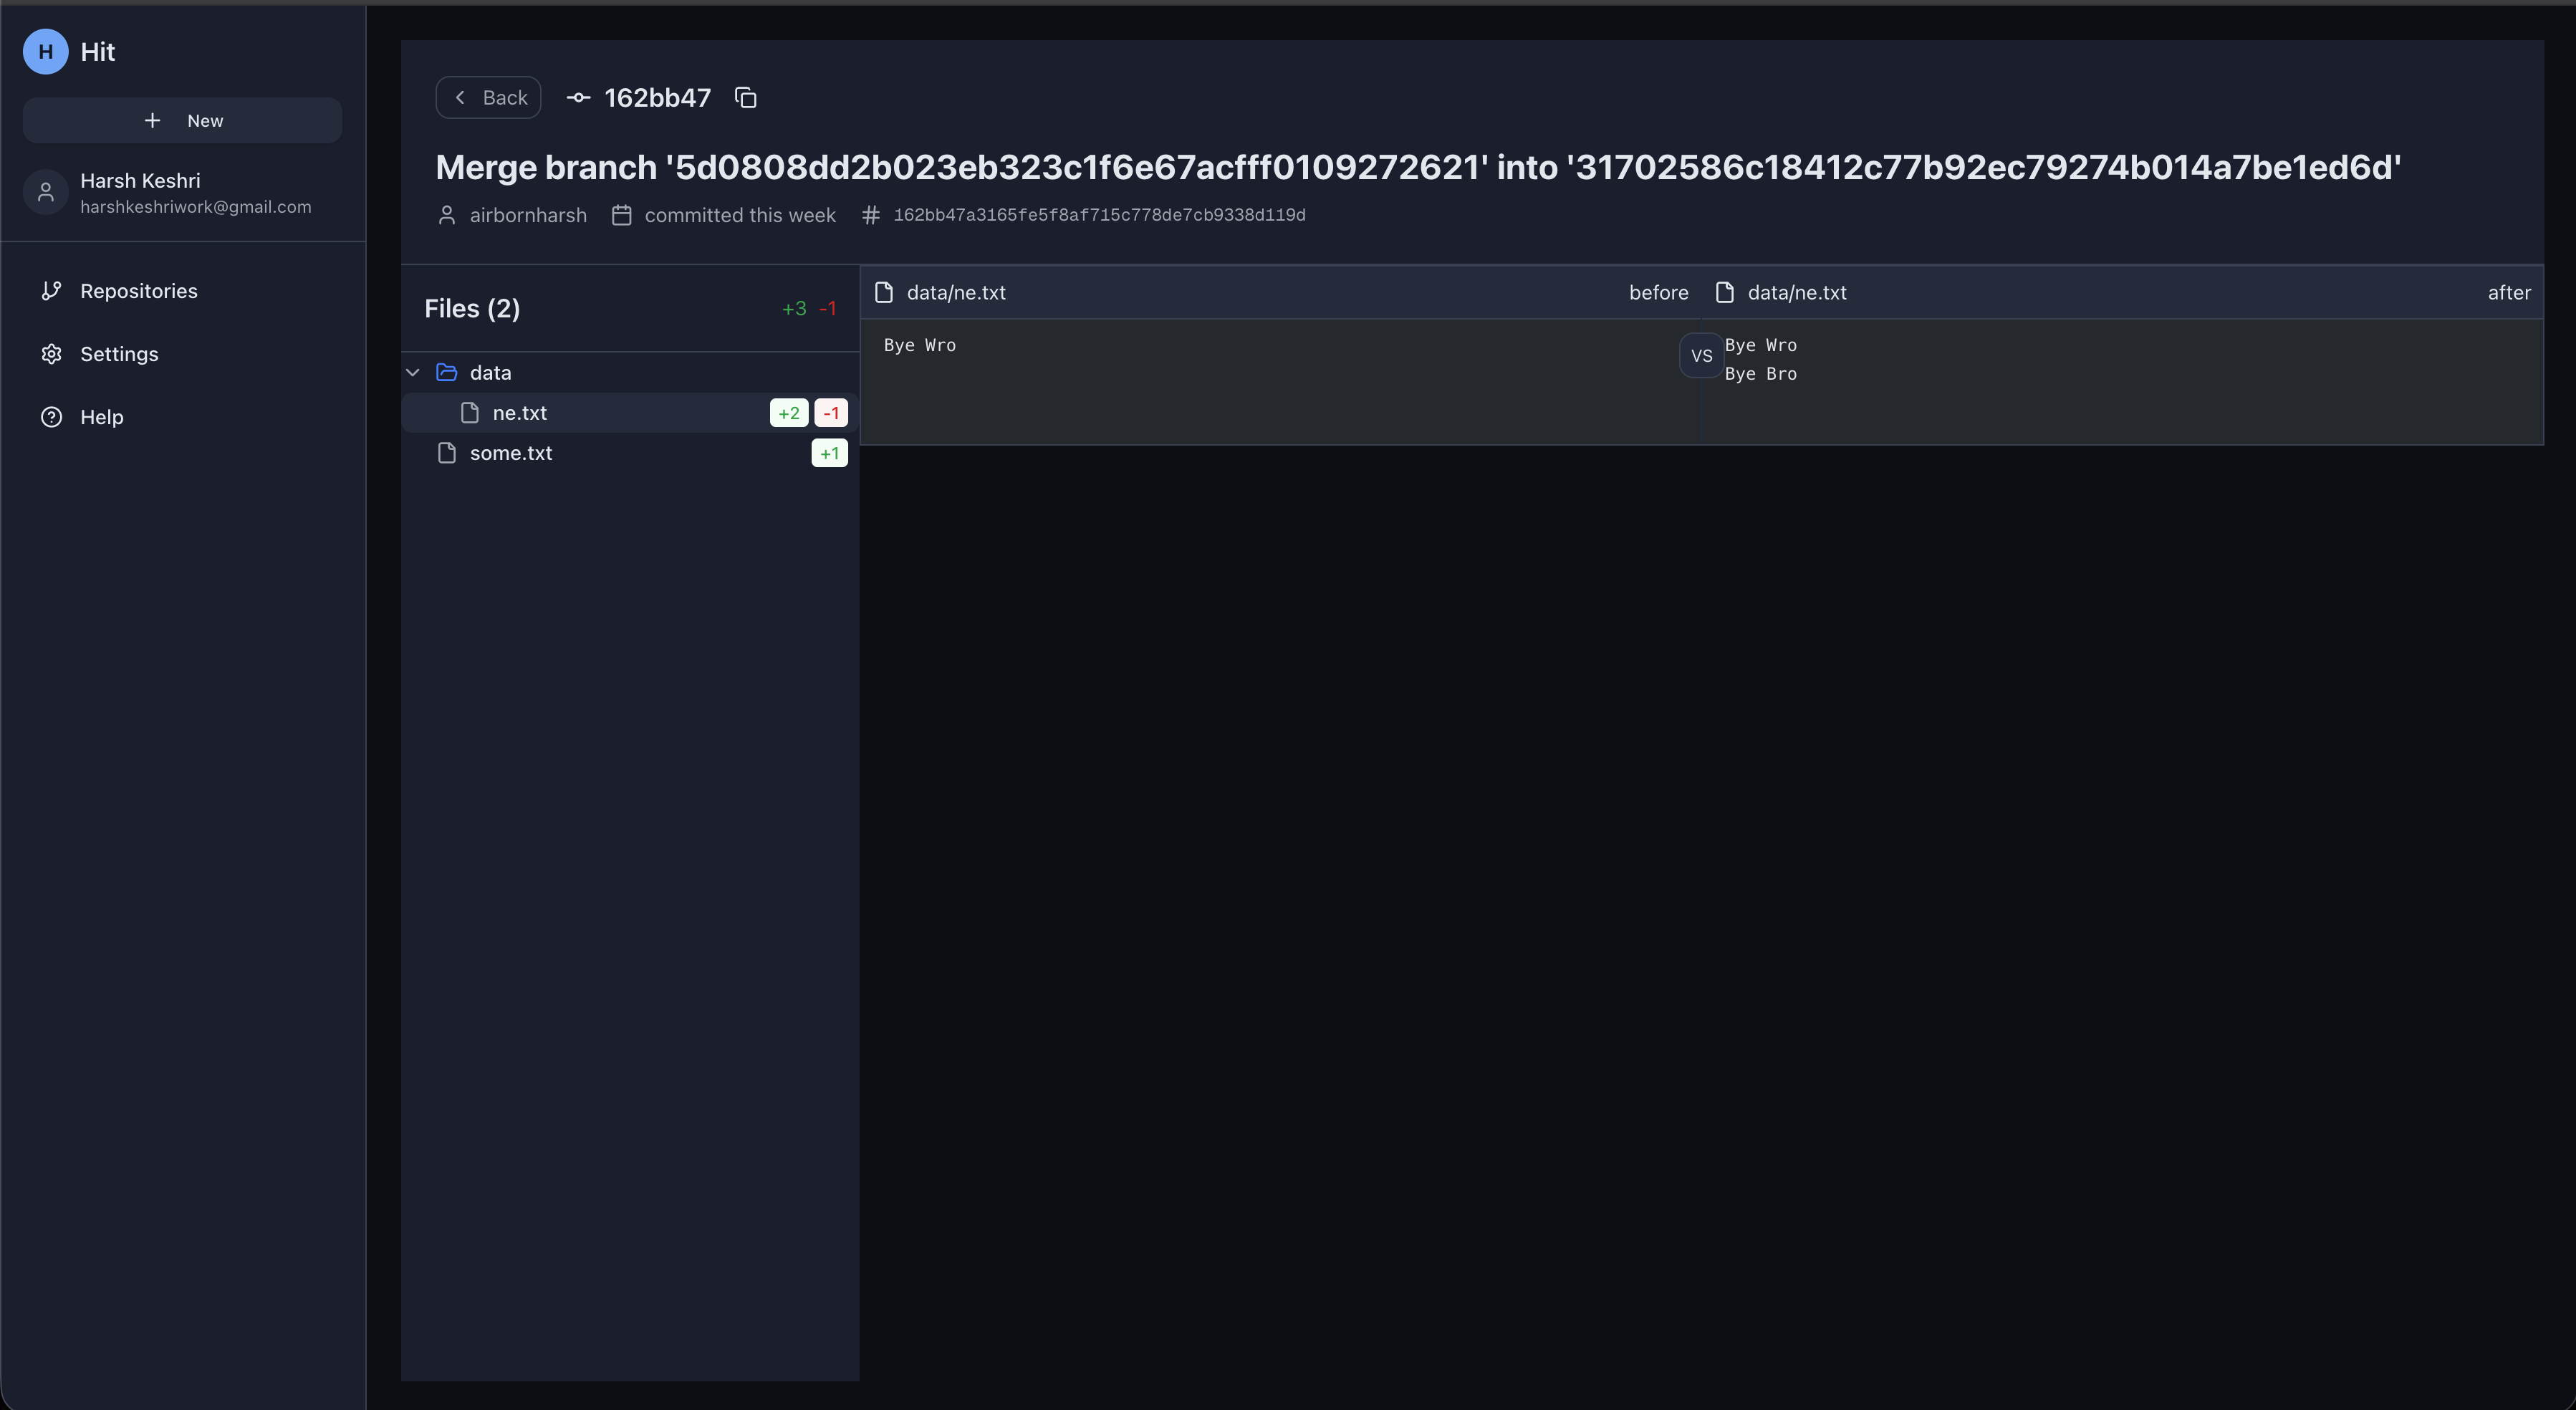
Task: Click the calendar icon near committed this week
Action: 621,215
